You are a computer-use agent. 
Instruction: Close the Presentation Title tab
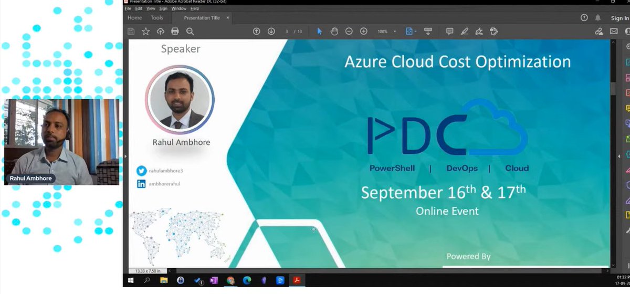pyautogui.click(x=228, y=18)
